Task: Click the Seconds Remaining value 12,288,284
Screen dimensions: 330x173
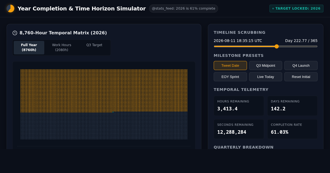Action: click(232, 132)
